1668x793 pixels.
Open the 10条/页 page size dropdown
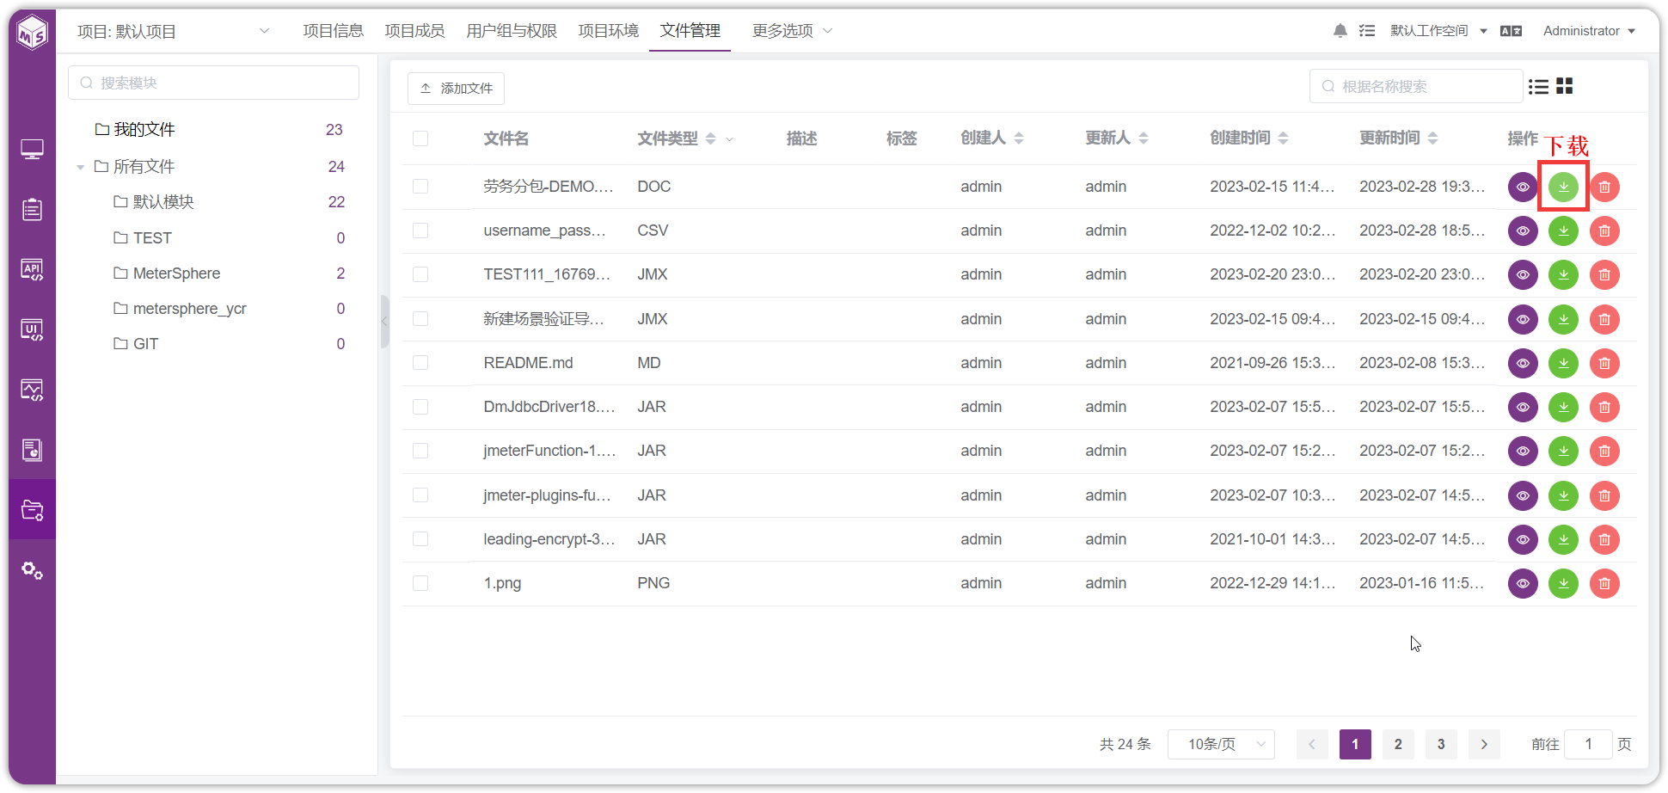pyautogui.click(x=1221, y=744)
